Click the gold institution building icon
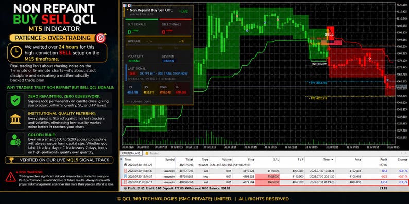409x204 pixels. pos(15,119)
